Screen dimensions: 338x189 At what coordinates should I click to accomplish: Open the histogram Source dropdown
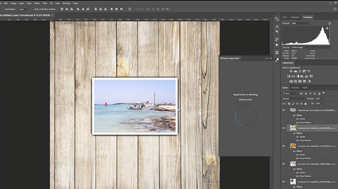(x=310, y=47)
